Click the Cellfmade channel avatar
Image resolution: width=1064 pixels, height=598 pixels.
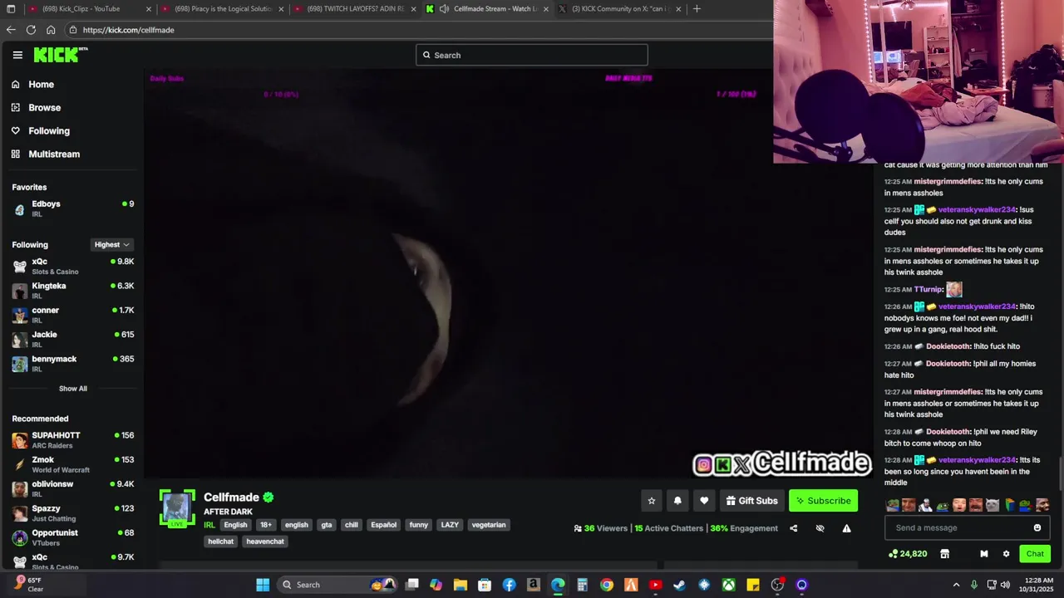click(x=177, y=508)
